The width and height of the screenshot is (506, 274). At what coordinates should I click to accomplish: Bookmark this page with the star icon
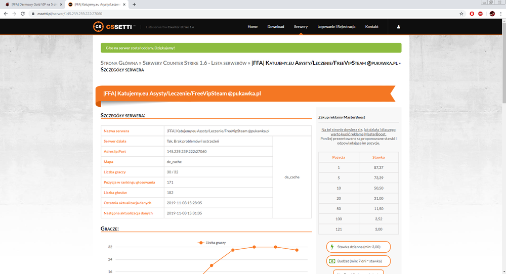[x=461, y=14]
